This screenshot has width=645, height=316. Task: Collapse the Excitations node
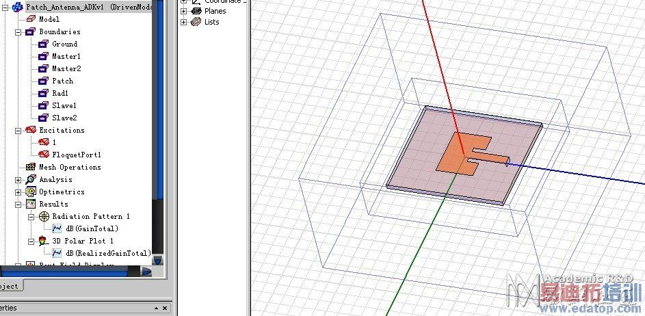[x=18, y=131]
